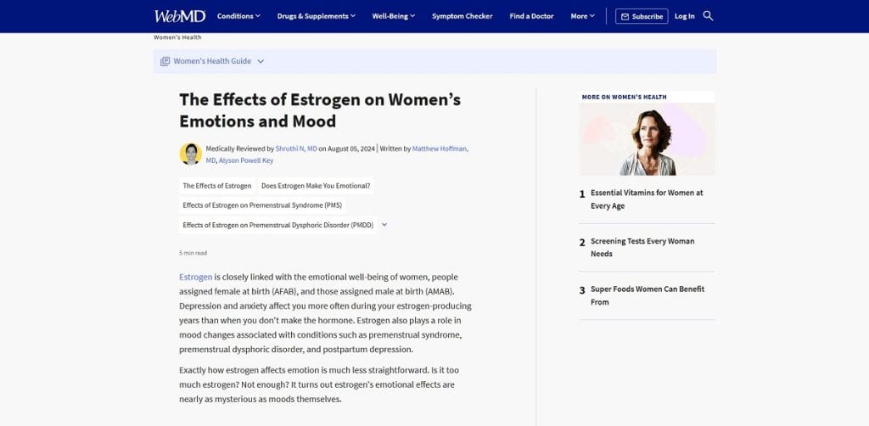Click the Estrogen link in article text
Viewport: 869px width, 426px height.
196,277
